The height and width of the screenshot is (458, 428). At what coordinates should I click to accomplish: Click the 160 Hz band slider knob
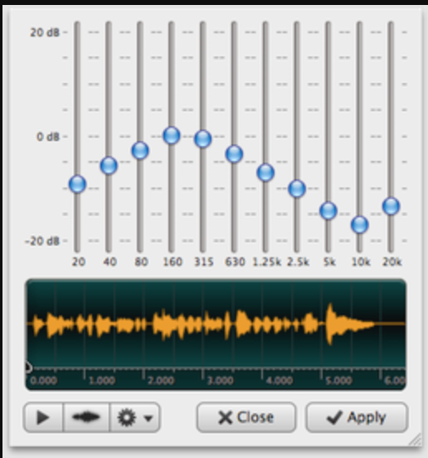[172, 135]
